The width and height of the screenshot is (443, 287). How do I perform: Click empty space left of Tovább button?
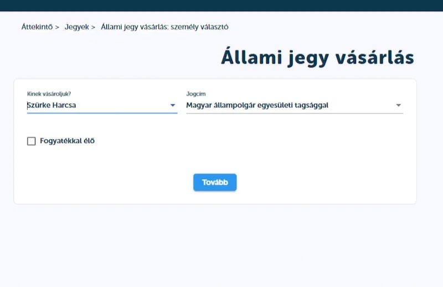click(x=111, y=182)
